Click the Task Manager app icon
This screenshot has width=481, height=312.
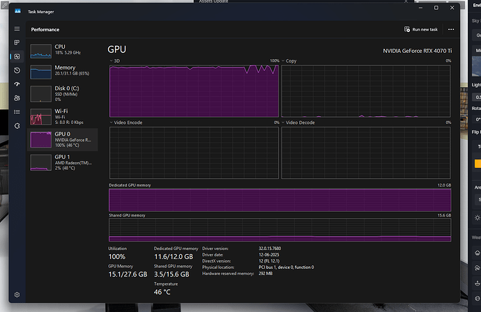point(17,11)
